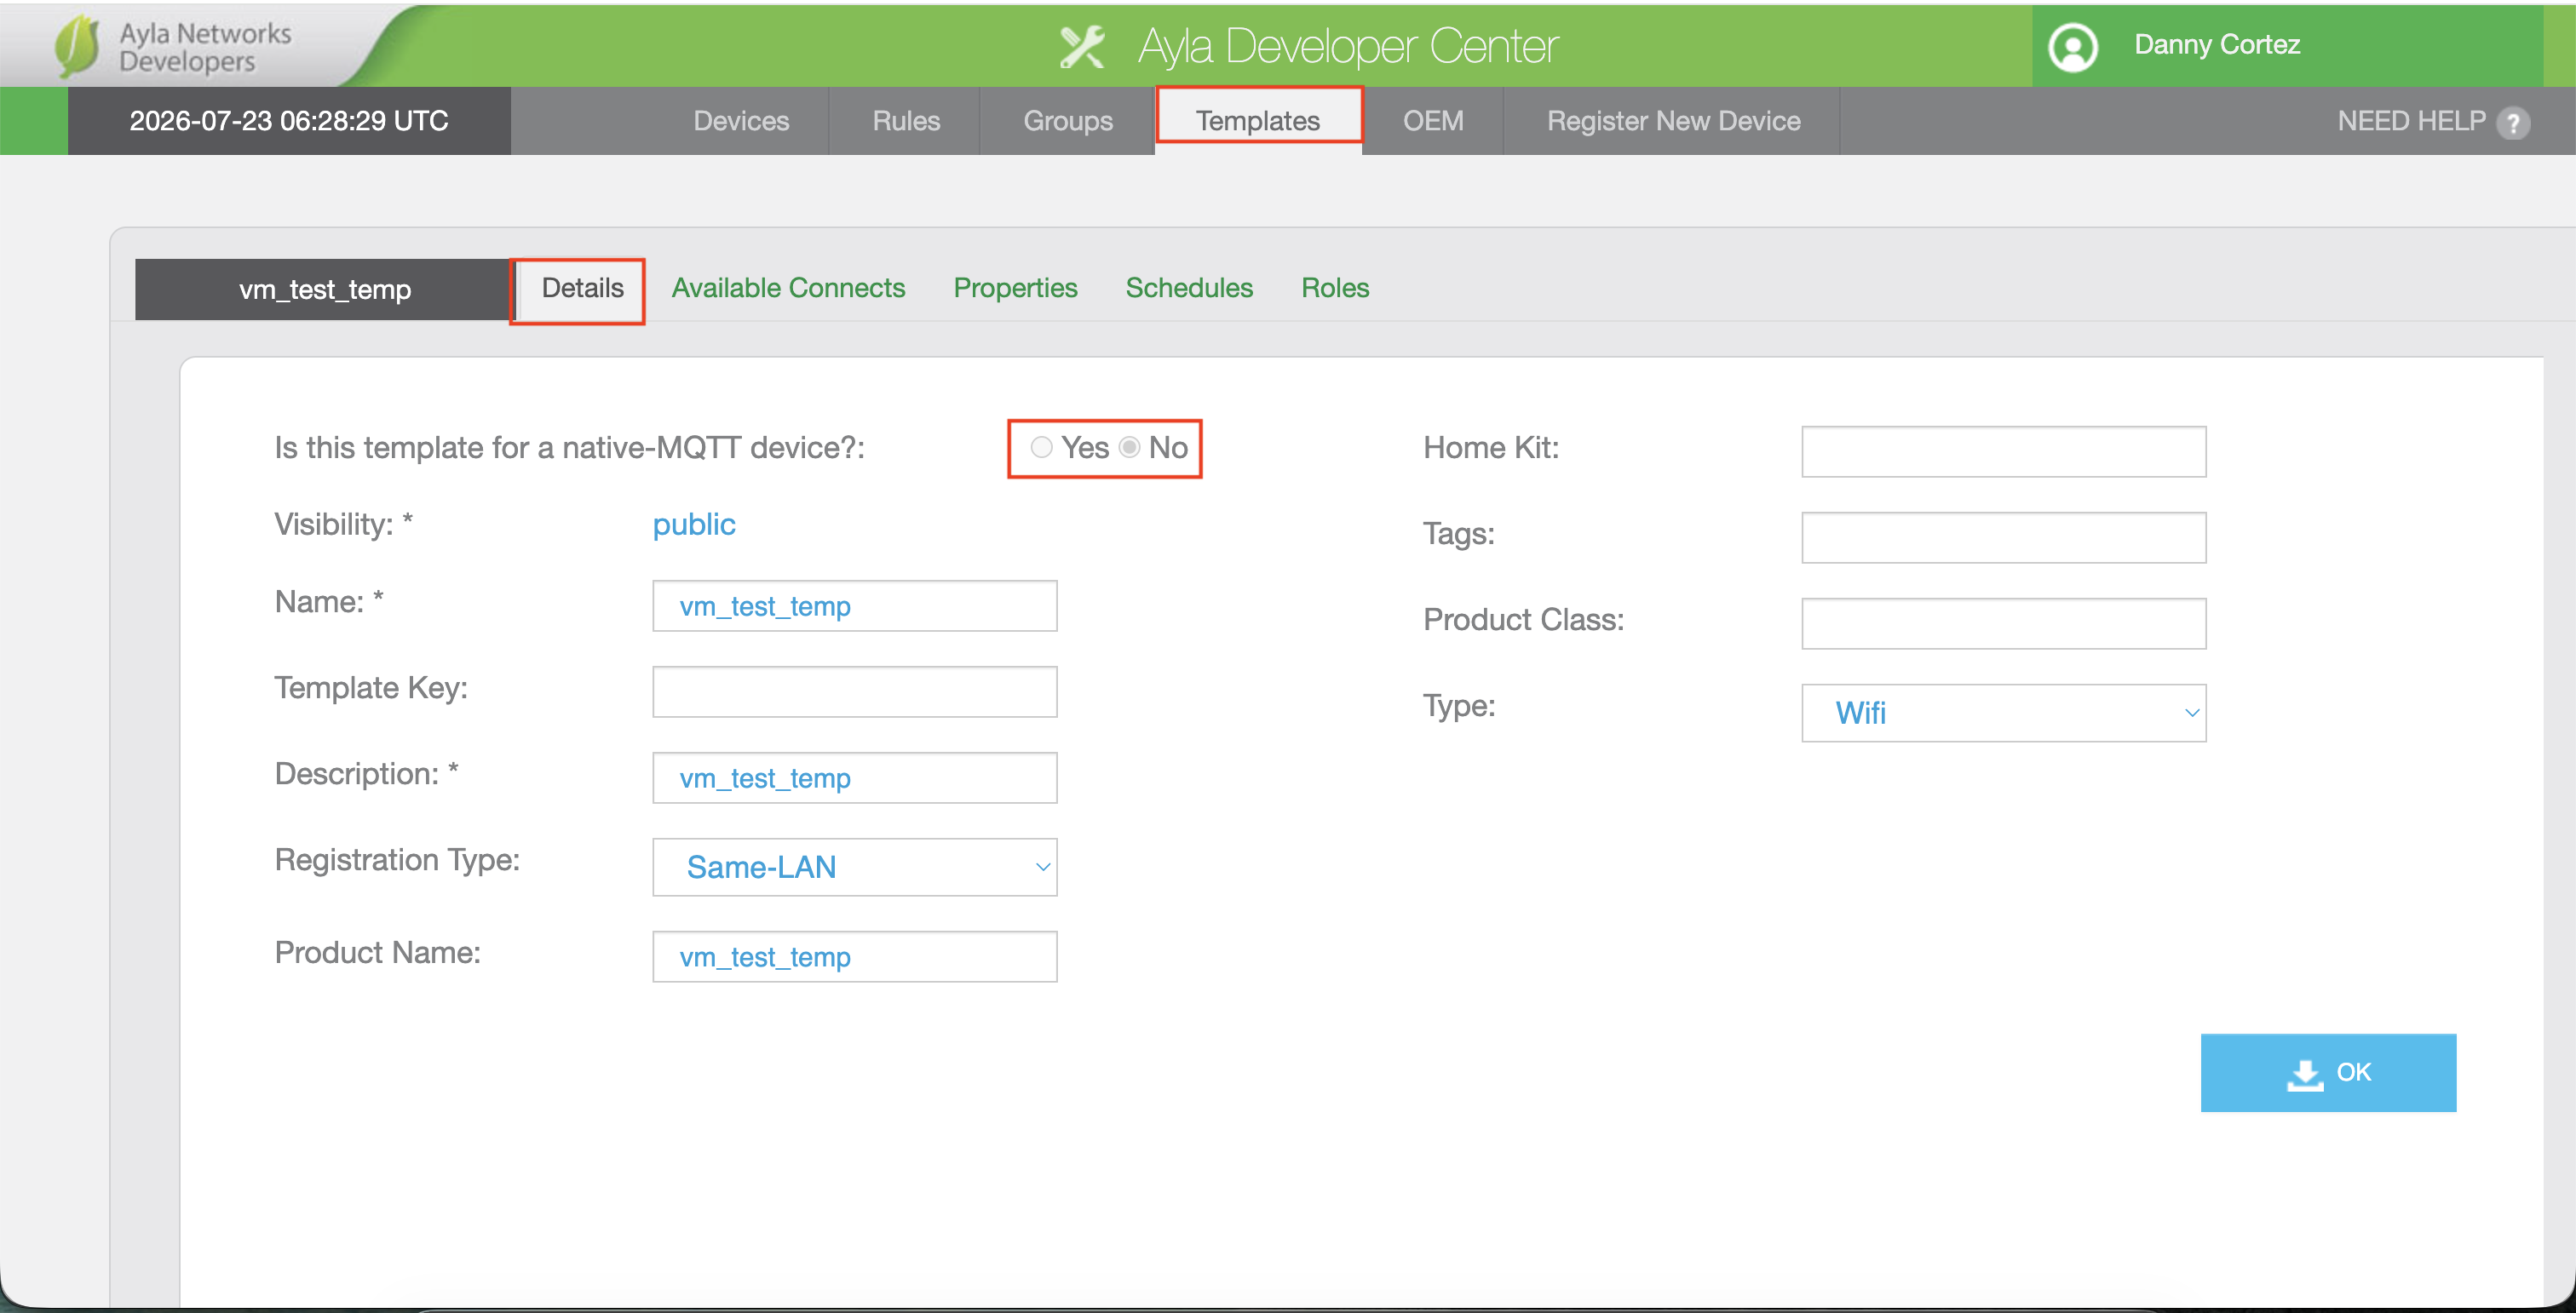Image resolution: width=2576 pixels, height=1313 pixels.
Task: Select No for native-MQTT device
Action: [1129, 448]
